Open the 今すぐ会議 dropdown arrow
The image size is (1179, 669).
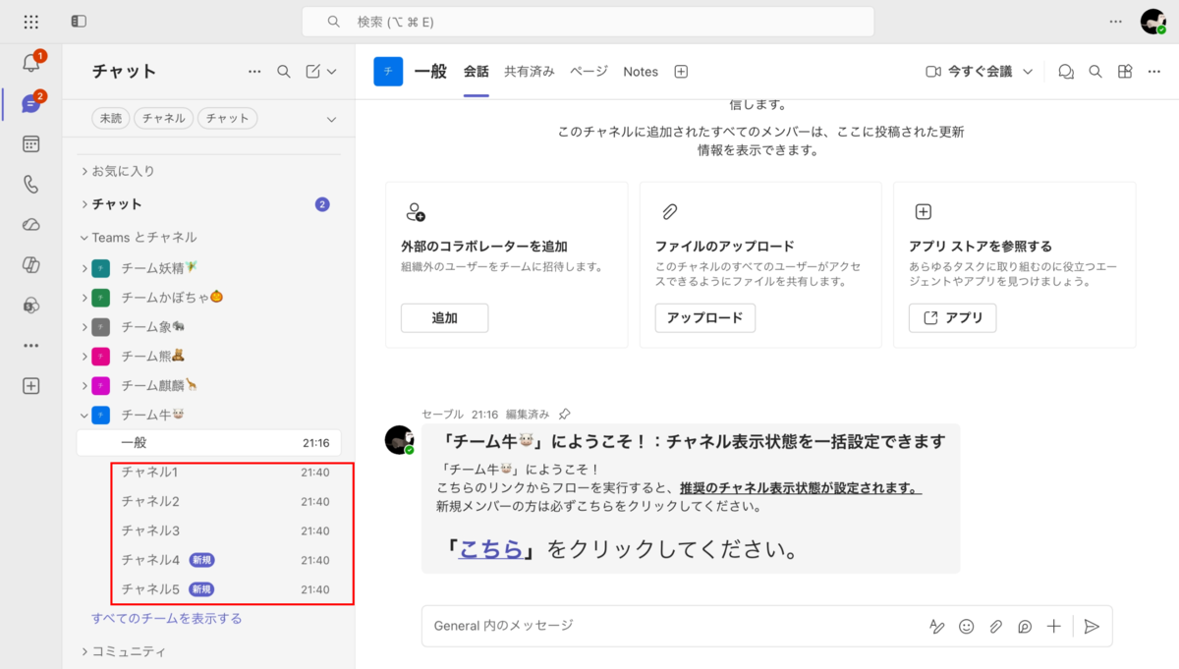(x=1028, y=72)
